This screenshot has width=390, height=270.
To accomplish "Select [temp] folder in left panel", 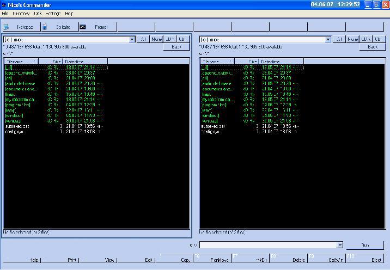I will click(10, 110).
